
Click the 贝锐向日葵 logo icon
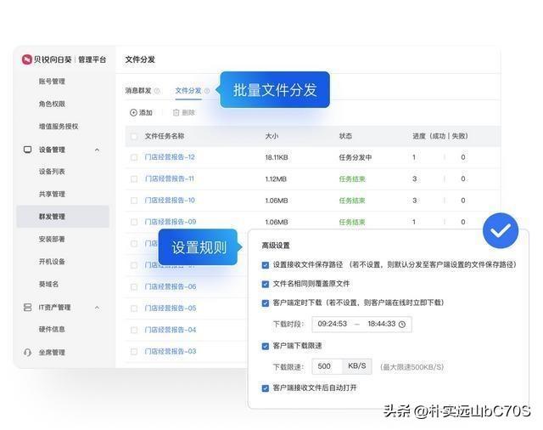[x=26, y=59]
